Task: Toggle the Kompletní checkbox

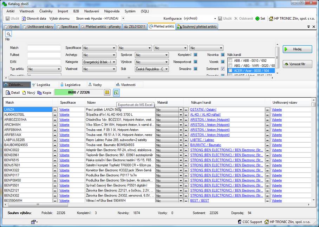Action: (195, 55)
